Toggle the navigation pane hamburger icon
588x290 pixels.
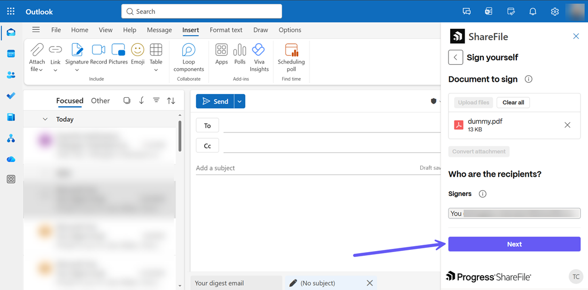pyautogui.click(x=36, y=29)
